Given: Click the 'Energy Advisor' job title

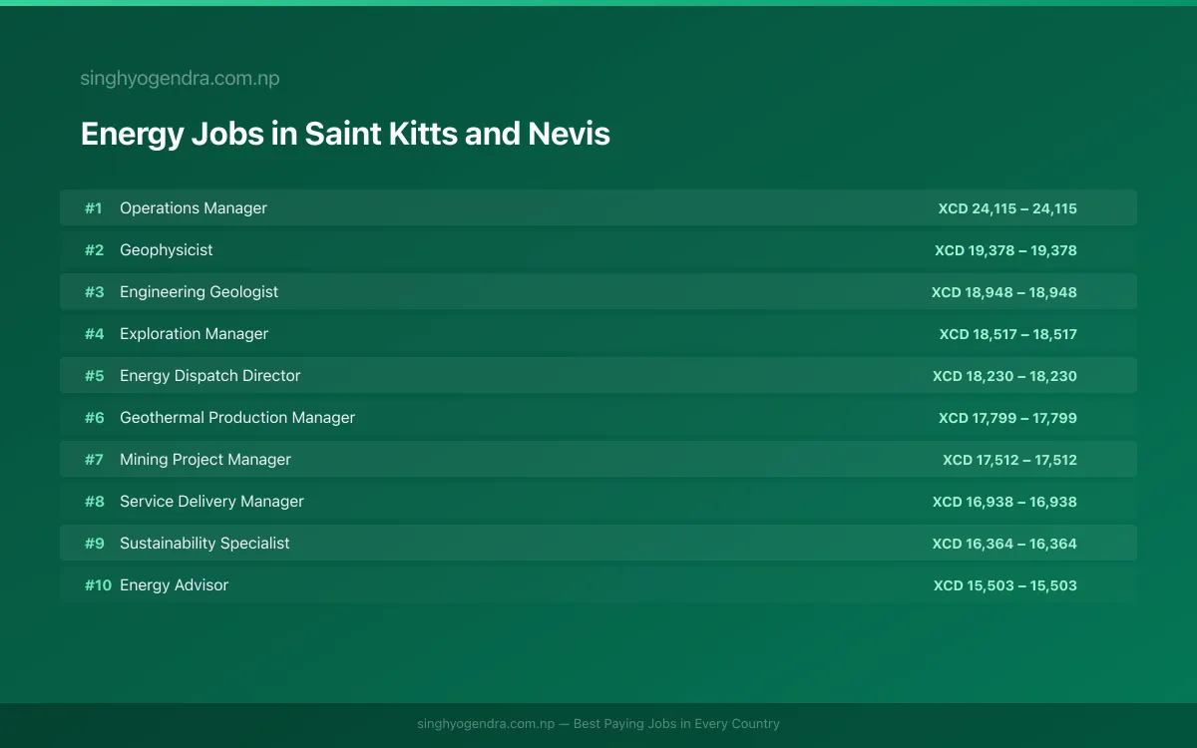Looking at the screenshot, I should (x=175, y=585).
